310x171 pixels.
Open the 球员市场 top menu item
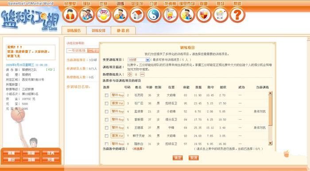tap(187, 4)
